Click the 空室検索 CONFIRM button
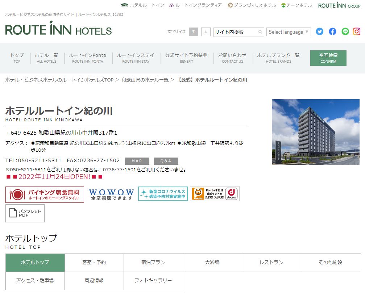This screenshot has width=365, height=293. (328, 58)
